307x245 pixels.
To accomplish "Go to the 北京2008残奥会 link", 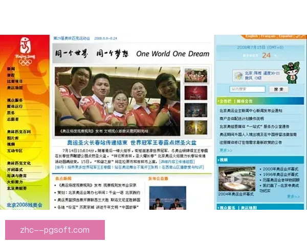I will coord(25,205).
